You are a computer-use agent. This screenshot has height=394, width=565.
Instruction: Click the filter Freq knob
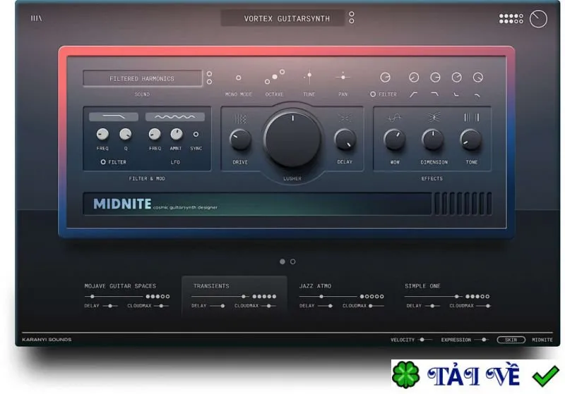point(102,134)
